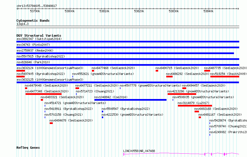Click red mark under nsv6484678

pyautogui.click(x=51, y=123)
